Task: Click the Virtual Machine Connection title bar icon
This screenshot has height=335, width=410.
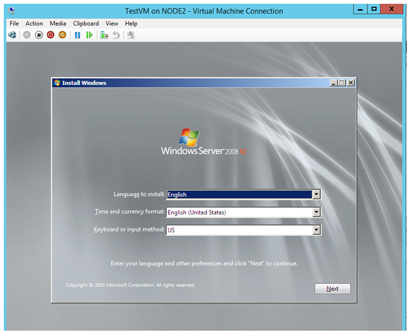Action: click(x=11, y=11)
